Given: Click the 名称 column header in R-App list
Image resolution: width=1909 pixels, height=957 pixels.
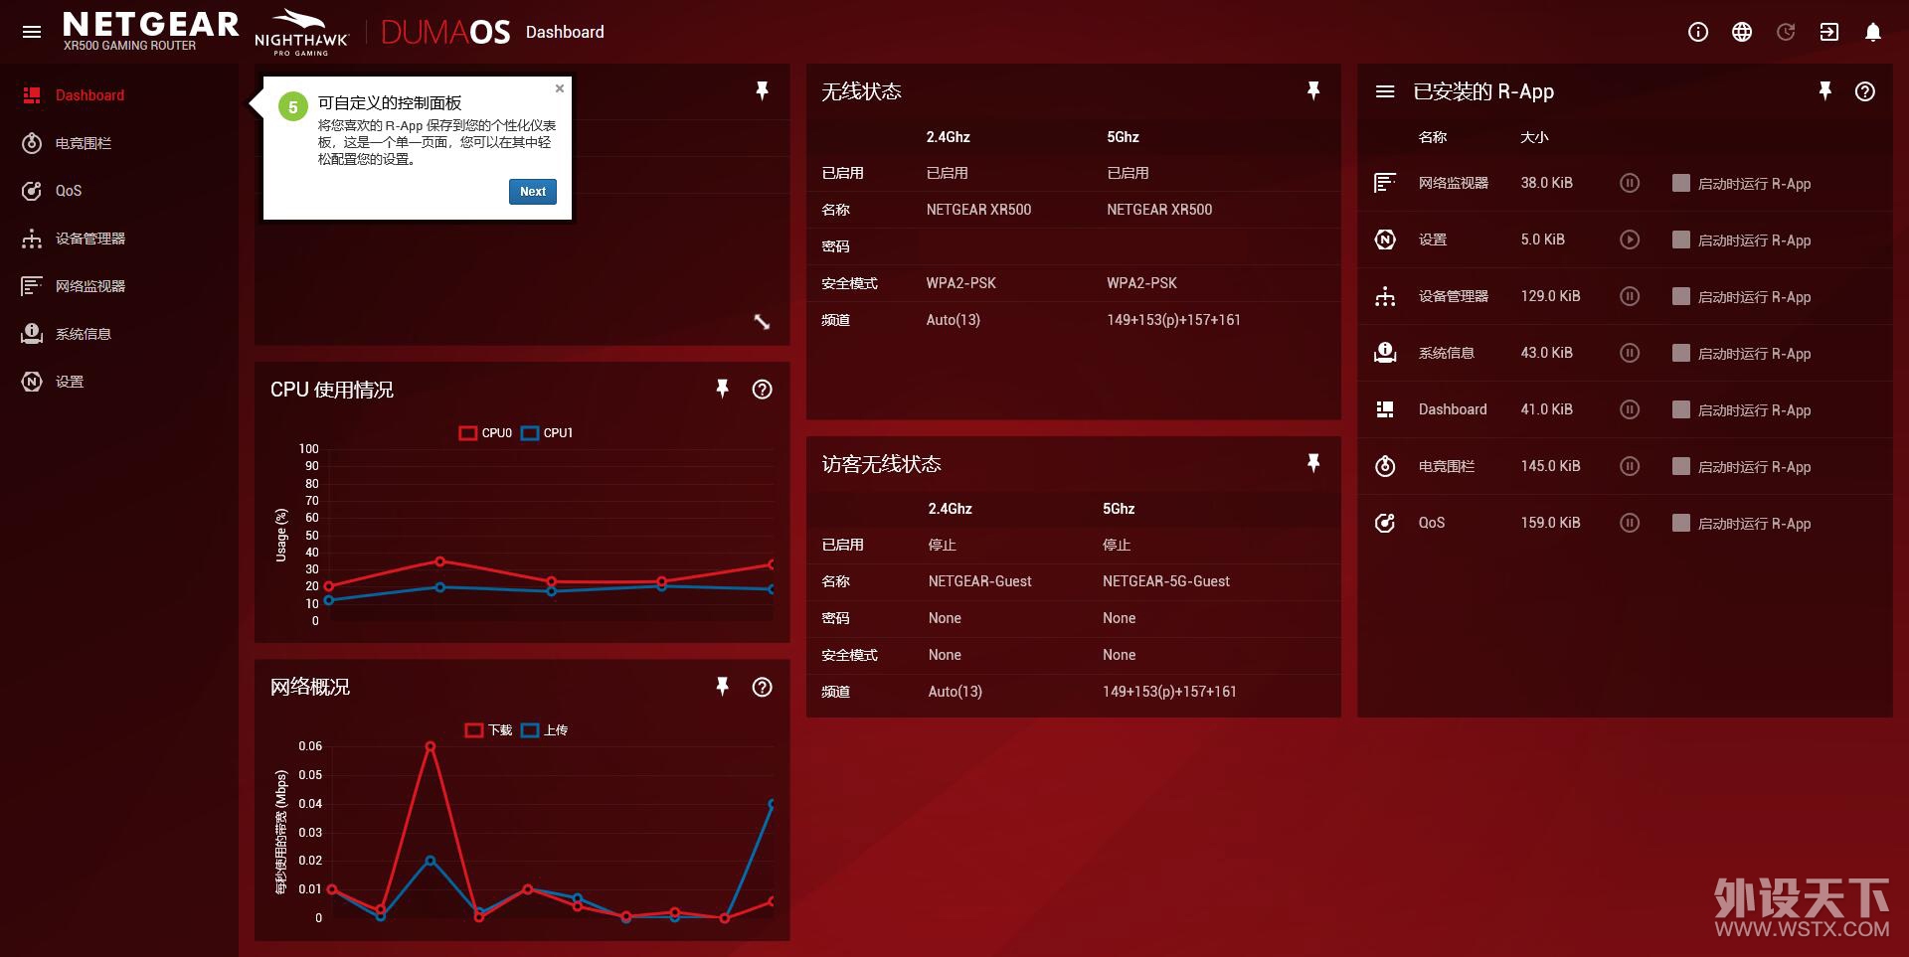Looking at the screenshot, I should [x=1433, y=137].
